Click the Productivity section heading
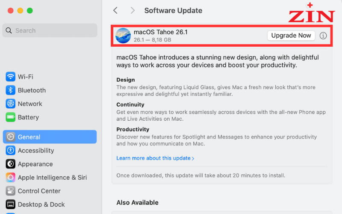The width and height of the screenshot is (342, 214). (133, 130)
